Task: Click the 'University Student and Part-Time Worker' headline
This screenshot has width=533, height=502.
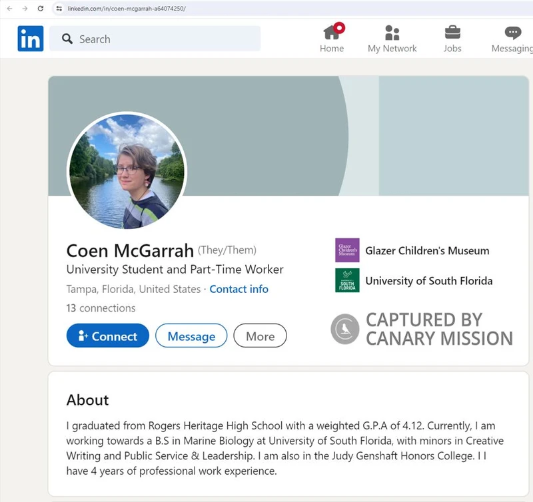Action: 175,270
